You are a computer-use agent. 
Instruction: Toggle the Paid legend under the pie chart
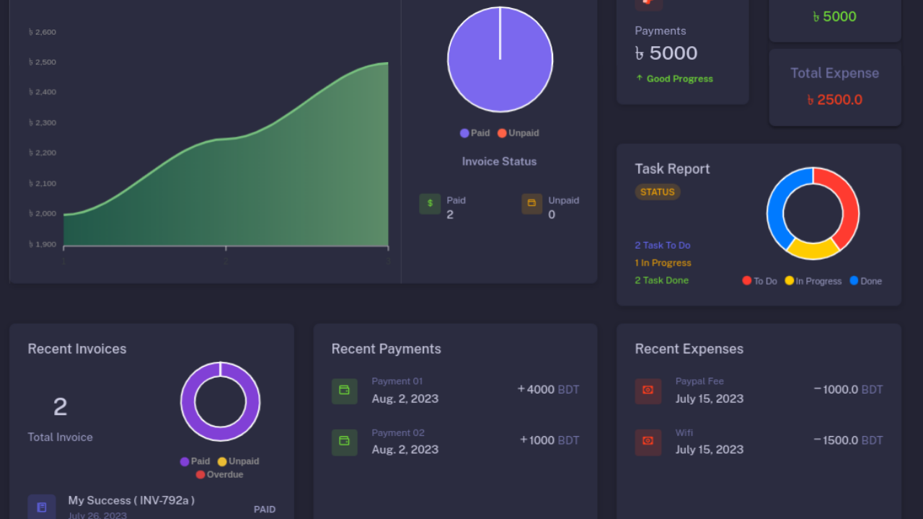[474, 133]
